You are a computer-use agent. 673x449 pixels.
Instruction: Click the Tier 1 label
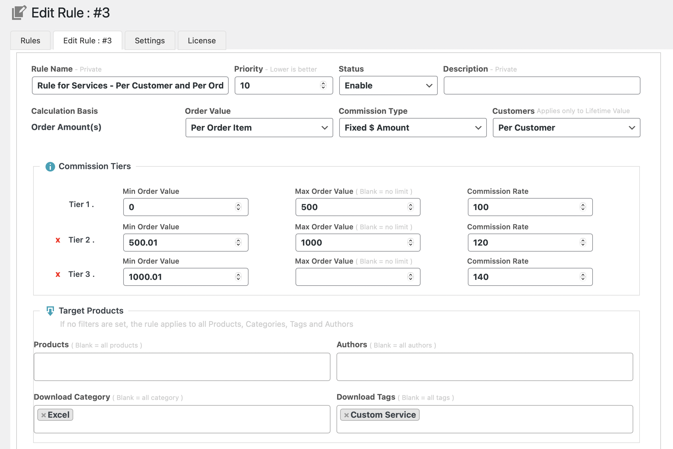[x=81, y=205]
